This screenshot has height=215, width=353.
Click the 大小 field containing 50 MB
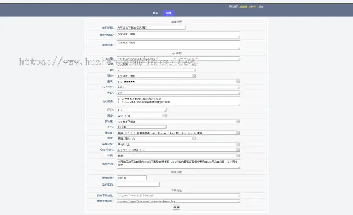click(142, 127)
